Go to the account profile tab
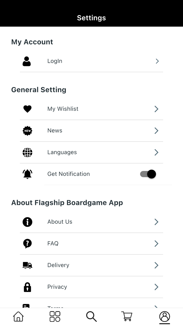183x326 pixels. pyautogui.click(x=164, y=316)
